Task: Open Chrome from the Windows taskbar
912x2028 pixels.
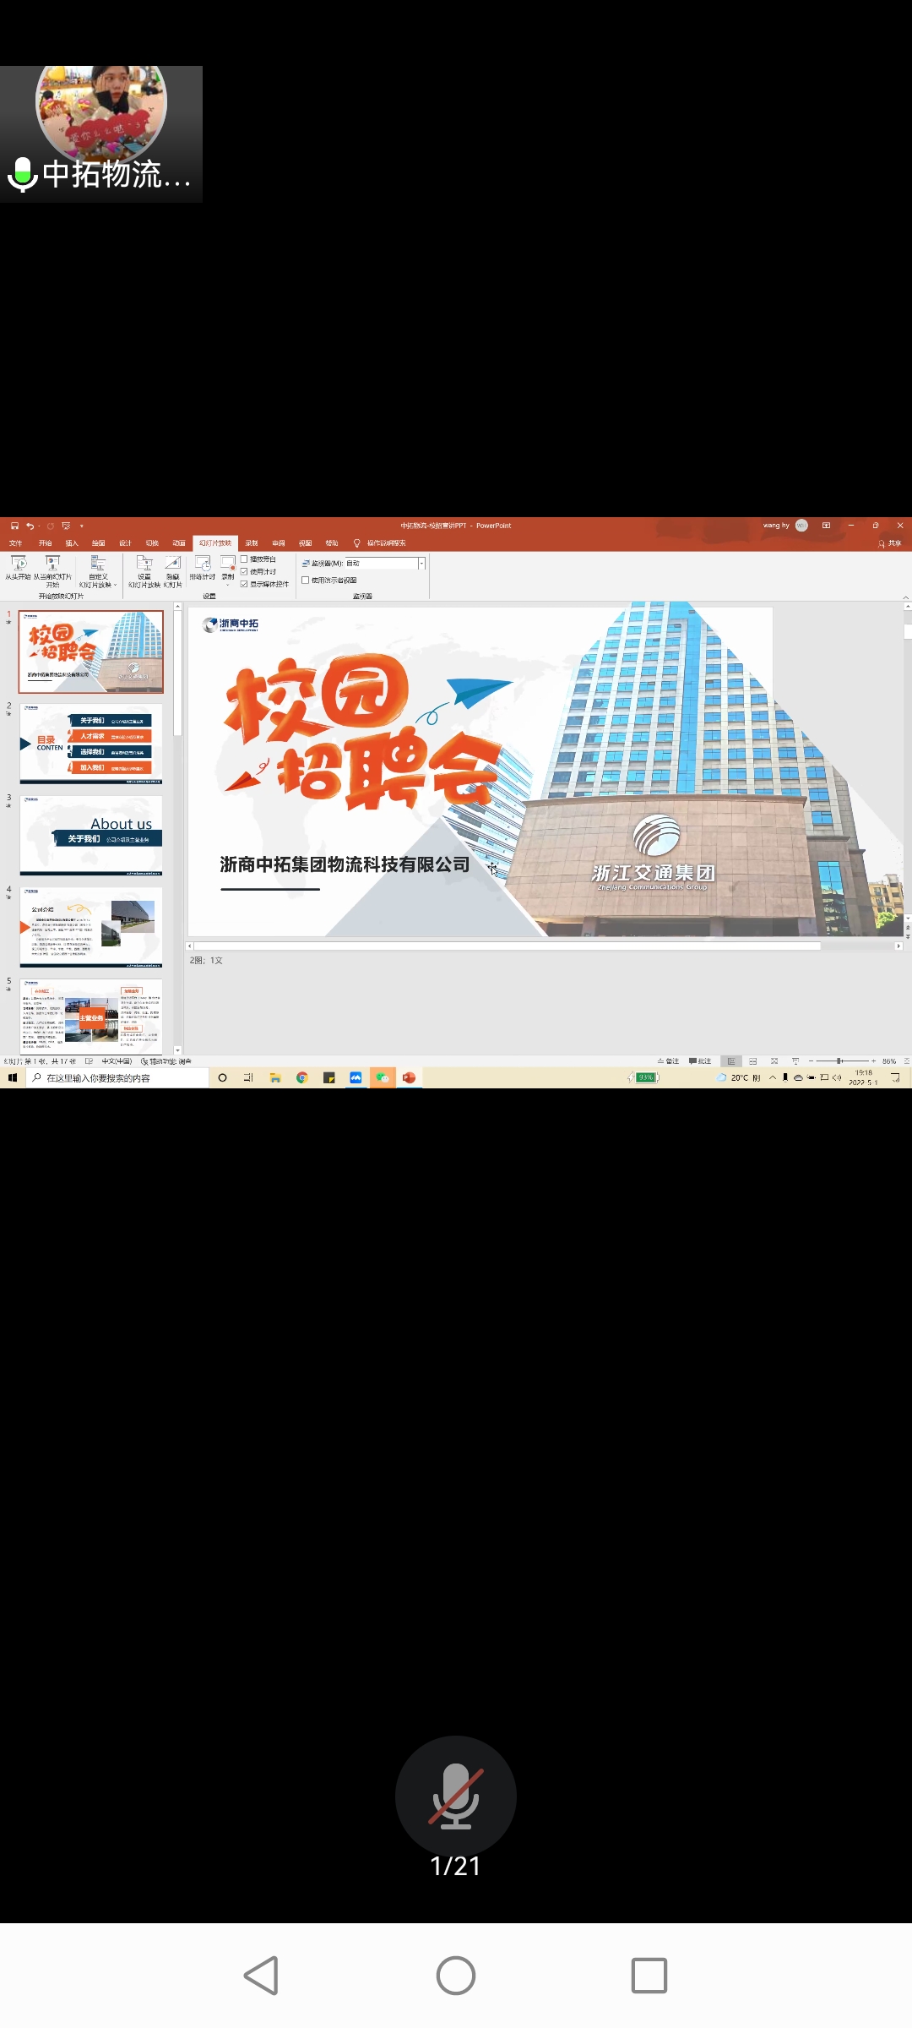Action: tap(302, 1078)
